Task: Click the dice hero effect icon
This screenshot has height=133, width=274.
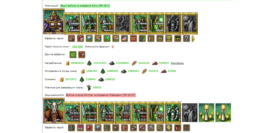Action: 80,38
